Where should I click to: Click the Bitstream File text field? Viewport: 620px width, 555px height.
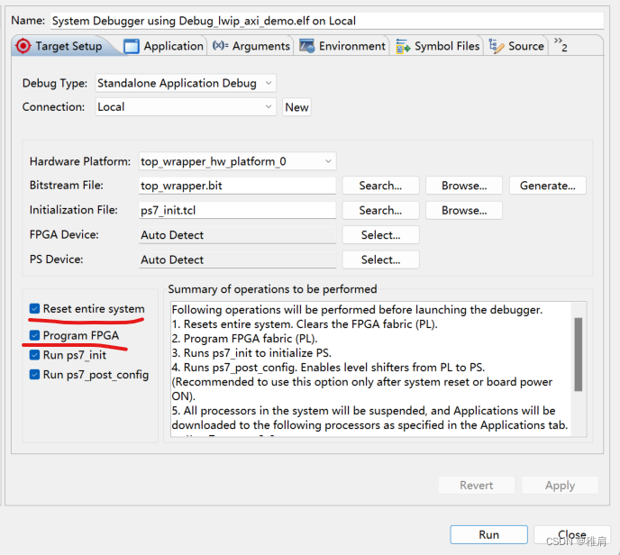pos(237,186)
